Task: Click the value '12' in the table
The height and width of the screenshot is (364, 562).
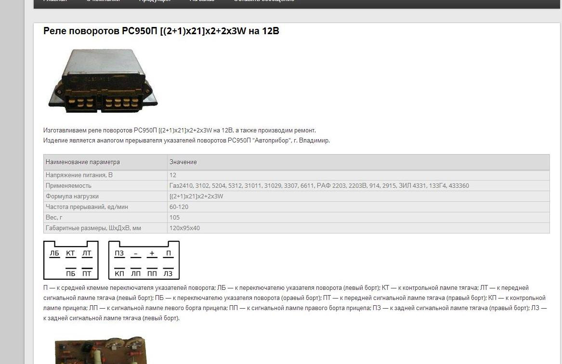Action: coord(173,175)
